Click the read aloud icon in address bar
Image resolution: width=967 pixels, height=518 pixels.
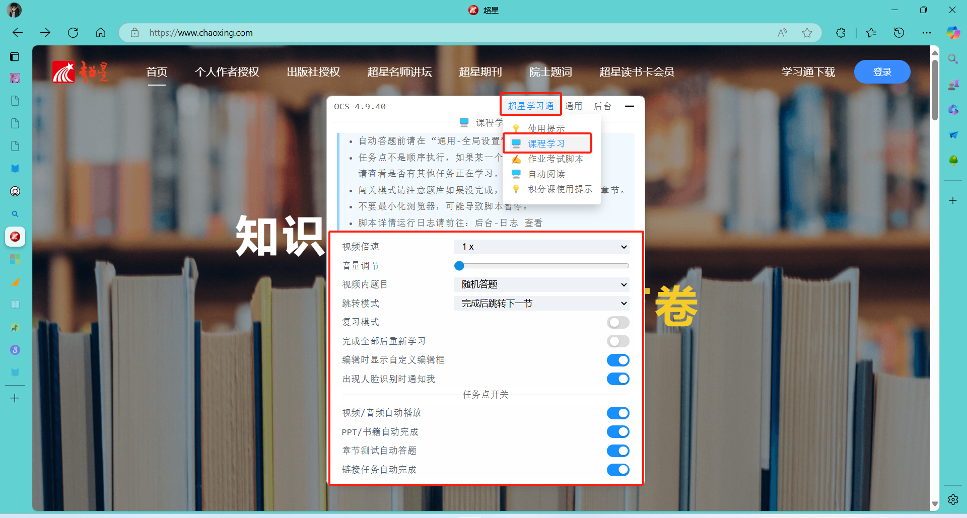(x=782, y=33)
